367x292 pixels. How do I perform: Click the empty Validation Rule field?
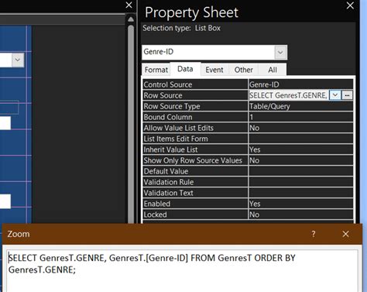pos(300,182)
